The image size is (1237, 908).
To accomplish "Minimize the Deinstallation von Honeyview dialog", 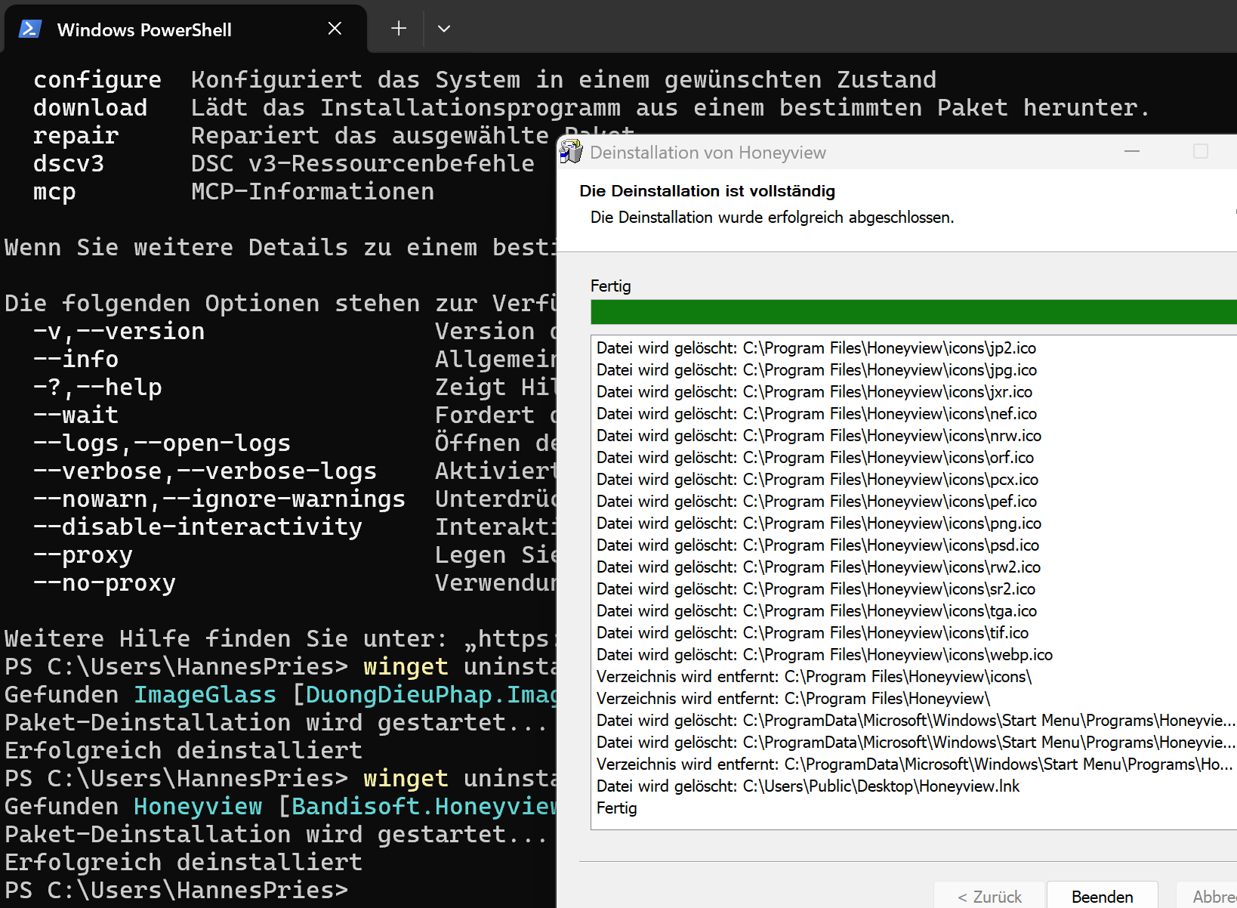I will (x=1132, y=151).
